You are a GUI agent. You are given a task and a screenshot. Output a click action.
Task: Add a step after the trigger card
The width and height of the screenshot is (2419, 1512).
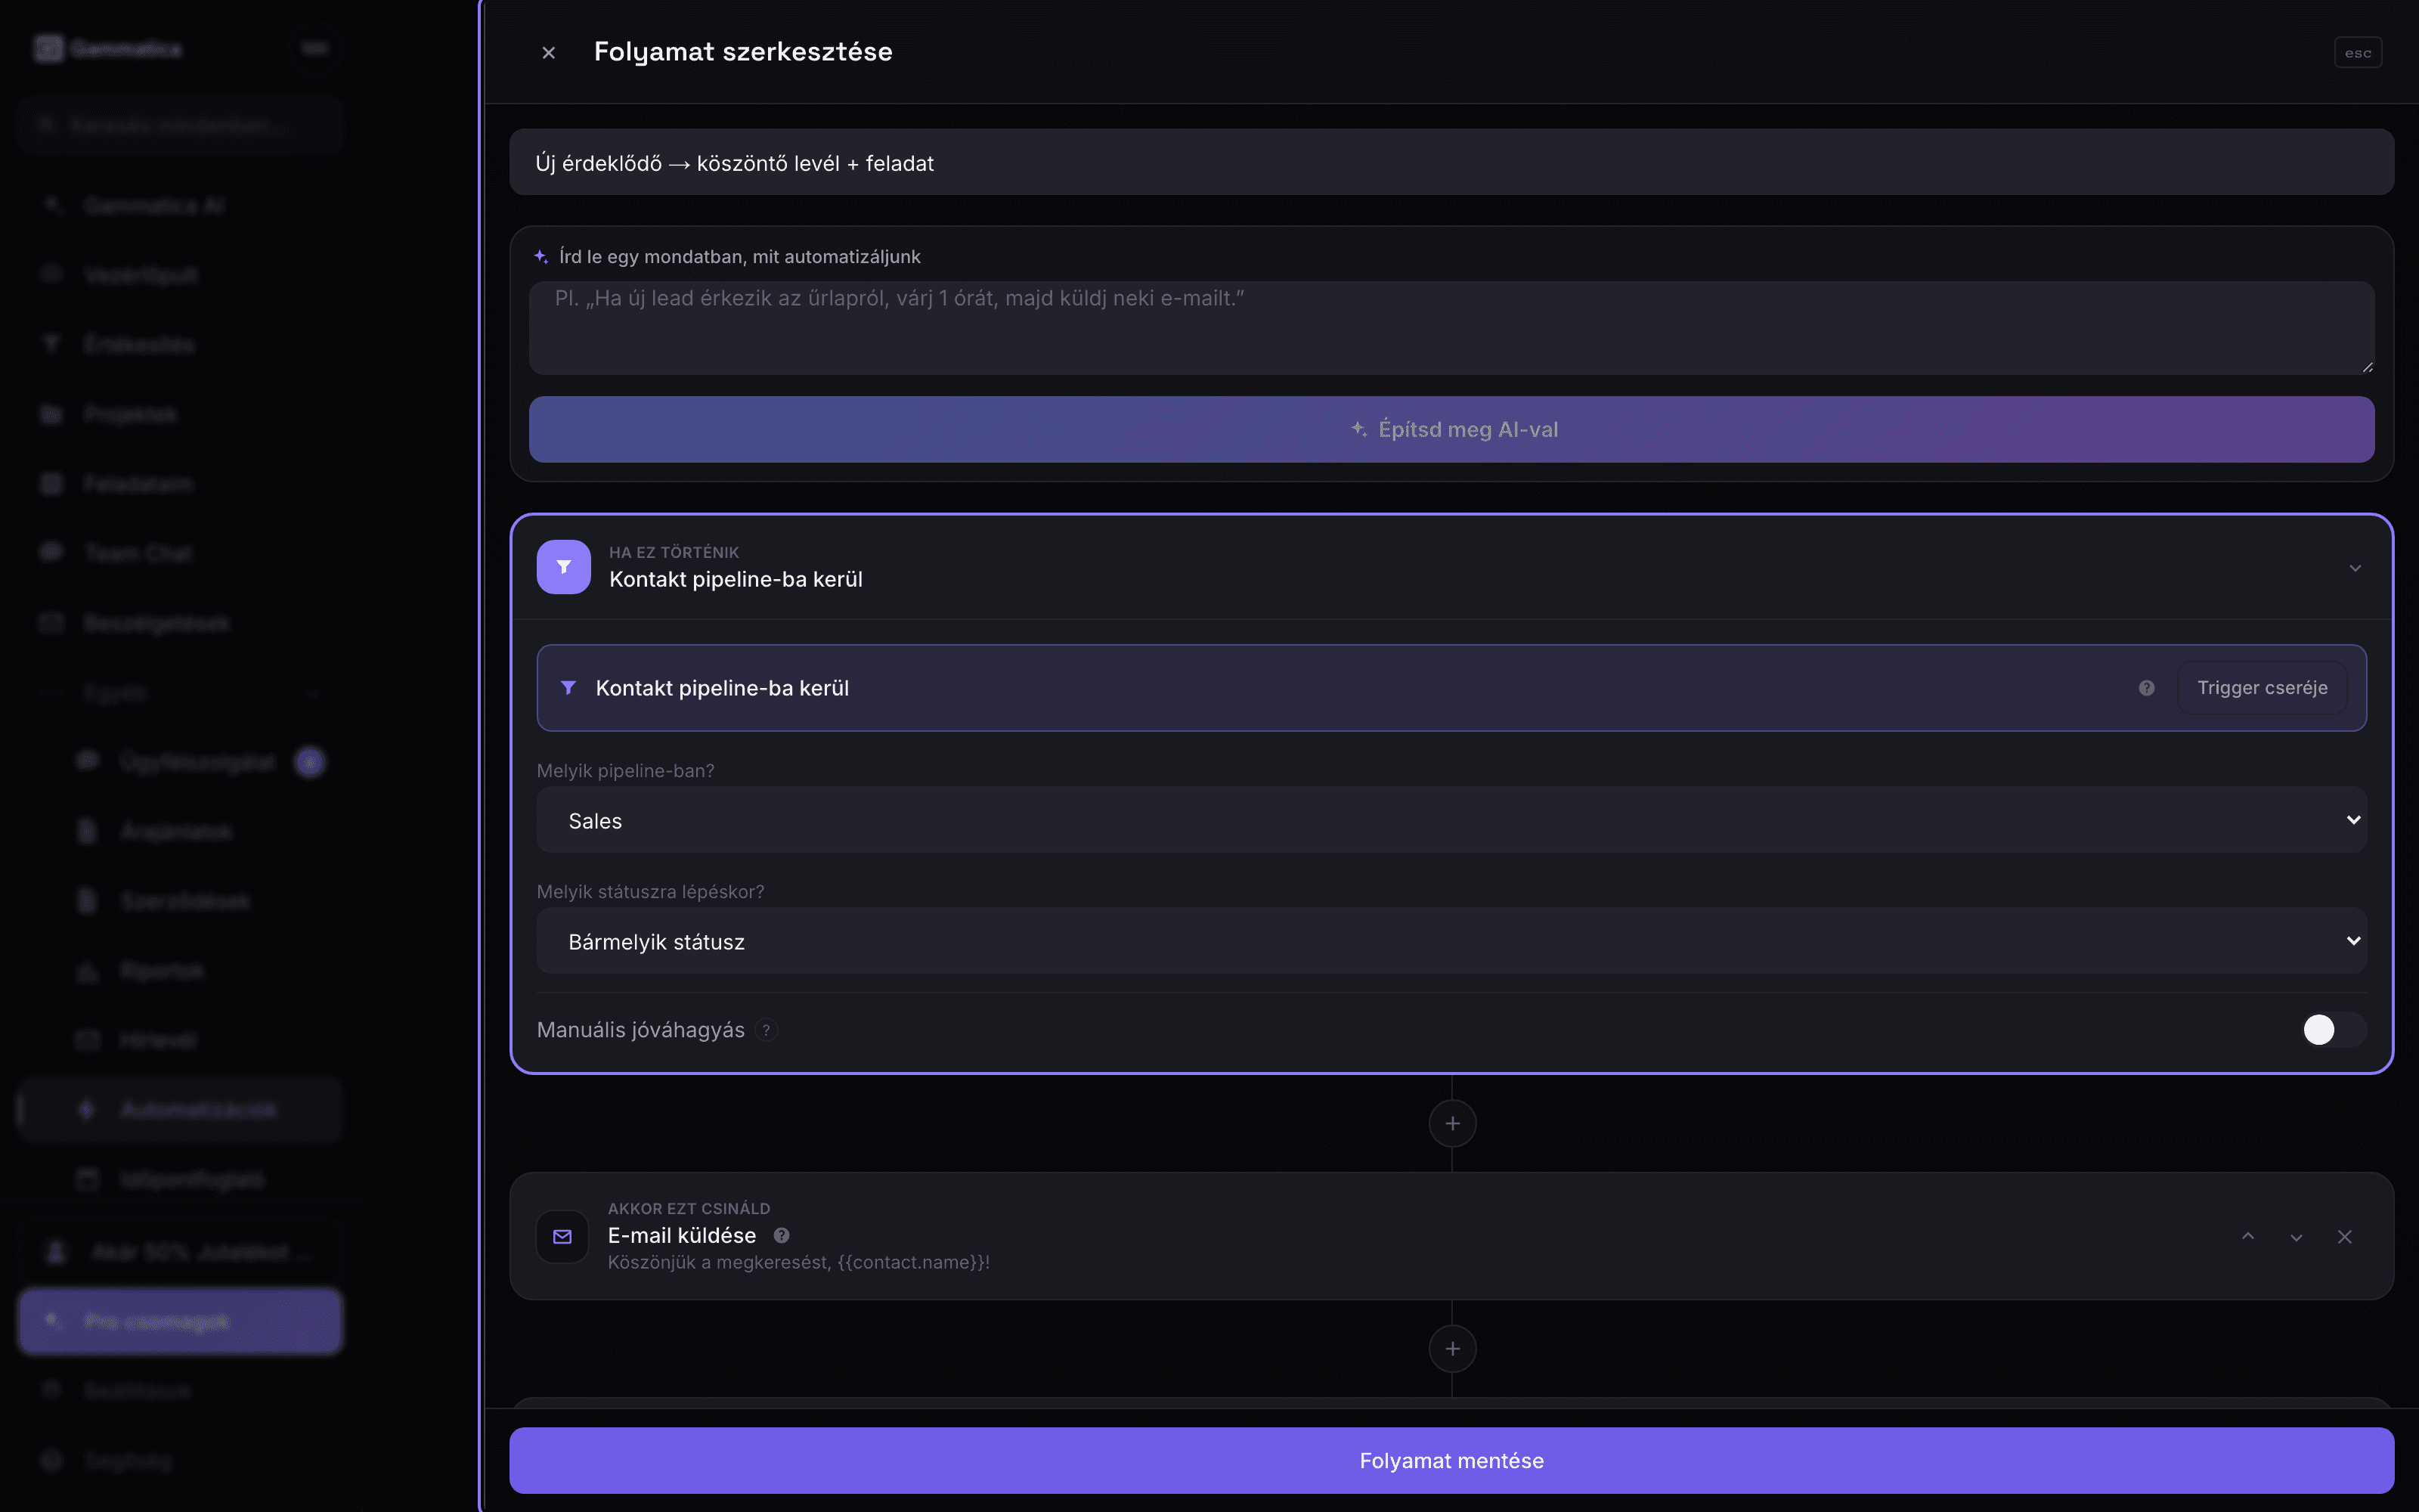tap(1452, 1124)
